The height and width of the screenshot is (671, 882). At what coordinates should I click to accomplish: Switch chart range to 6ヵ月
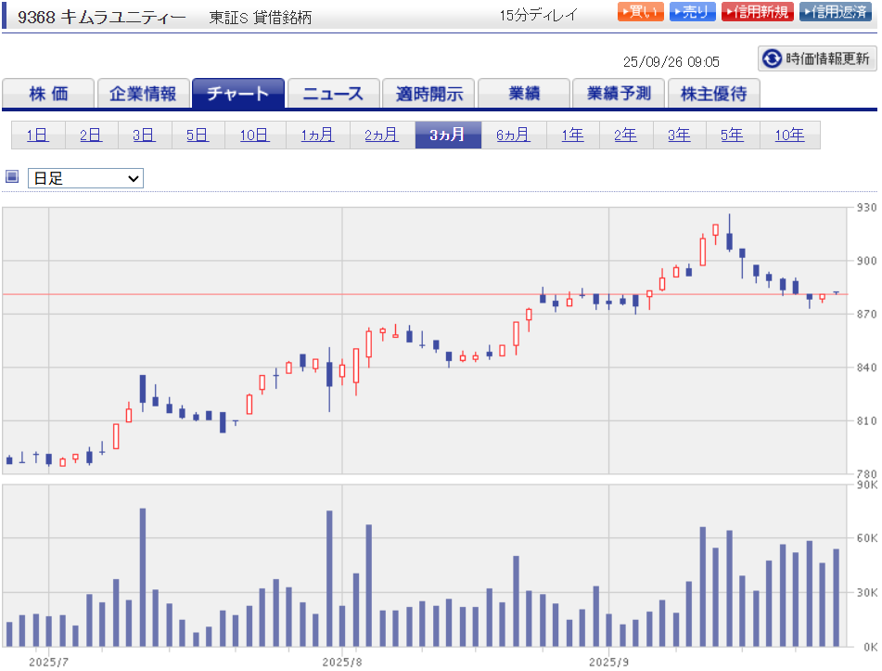tap(513, 135)
